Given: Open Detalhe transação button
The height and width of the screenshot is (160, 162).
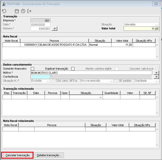Looking at the screenshot, I should pyautogui.click(x=49, y=155).
